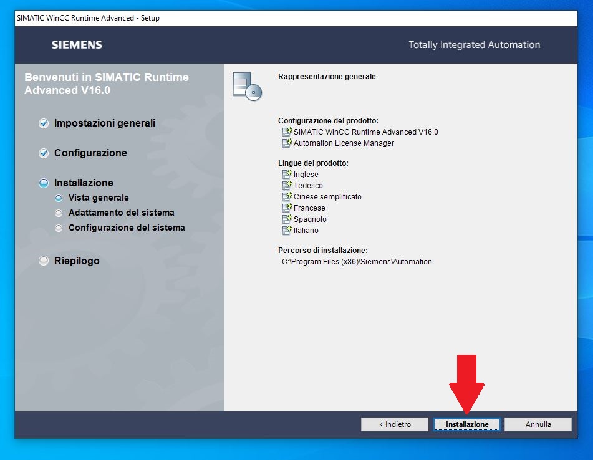
Task: Go back with the Indietro button
Action: [395, 424]
